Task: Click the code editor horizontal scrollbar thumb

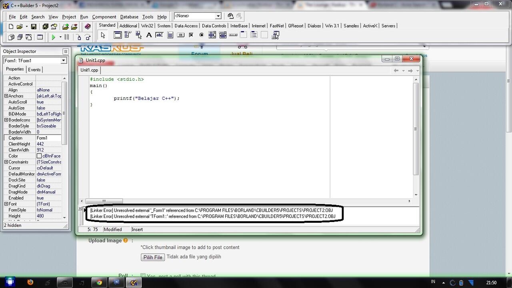Action: click(x=104, y=201)
